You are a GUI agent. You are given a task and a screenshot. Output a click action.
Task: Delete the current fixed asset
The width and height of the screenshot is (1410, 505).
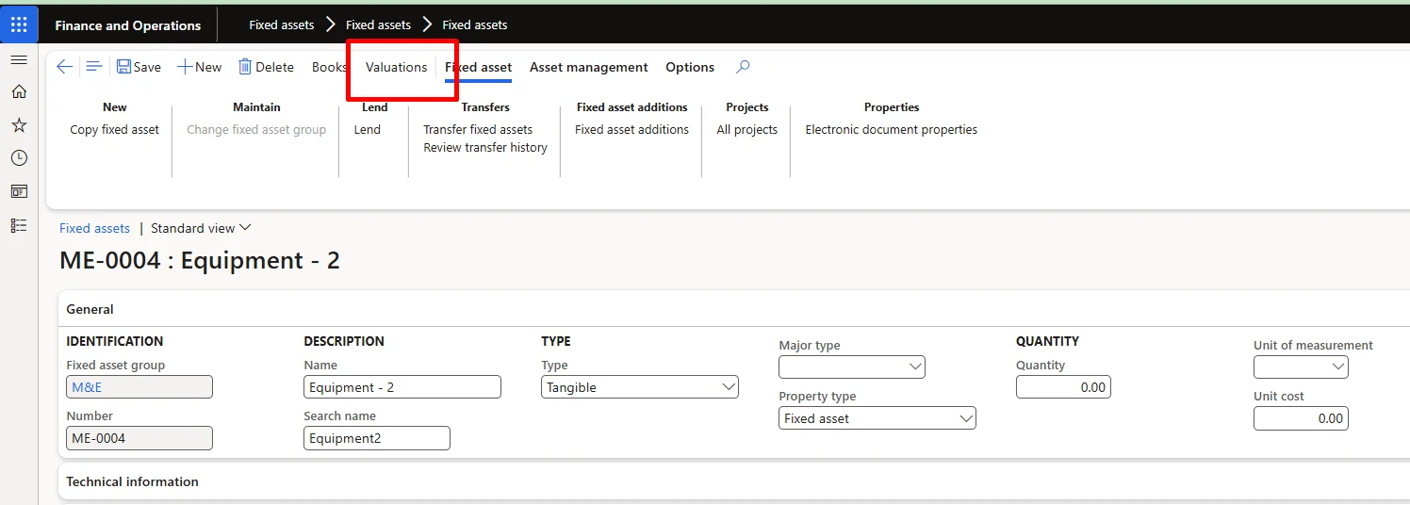click(266, 67)
